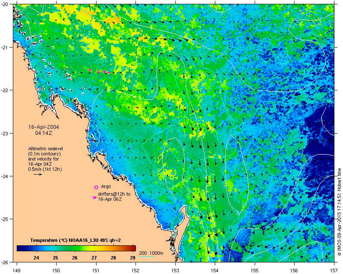This screenshot has width=343, height=274.
Task: Click the longitude axis label 155
Action: [x=255, y=271]
